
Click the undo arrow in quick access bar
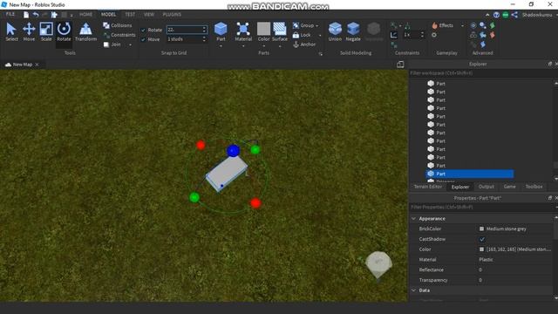[x=36, y=15]
